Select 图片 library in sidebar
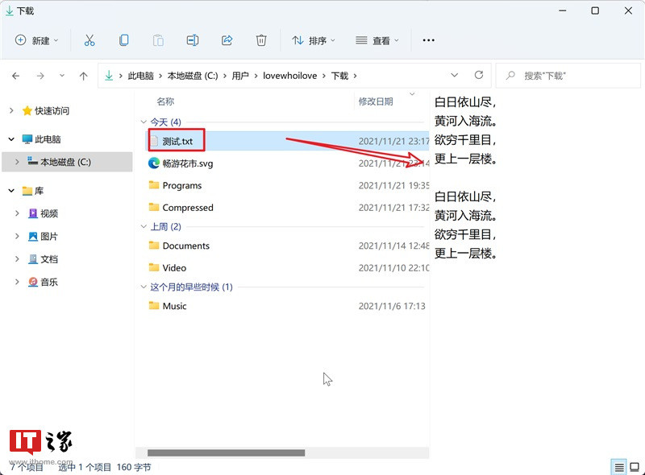 click(44, 236)
